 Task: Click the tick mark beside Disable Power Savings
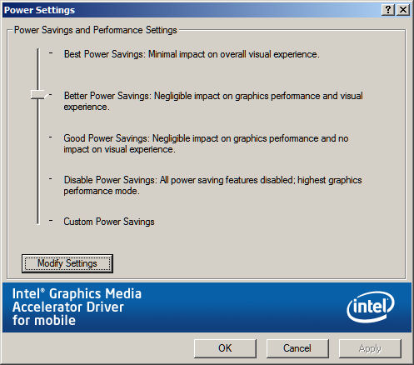[x=51, y=179]
